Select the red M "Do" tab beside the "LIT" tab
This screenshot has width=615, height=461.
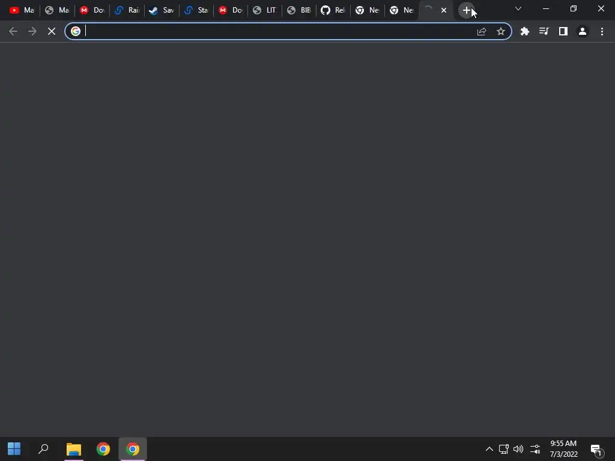pos(230,10)
